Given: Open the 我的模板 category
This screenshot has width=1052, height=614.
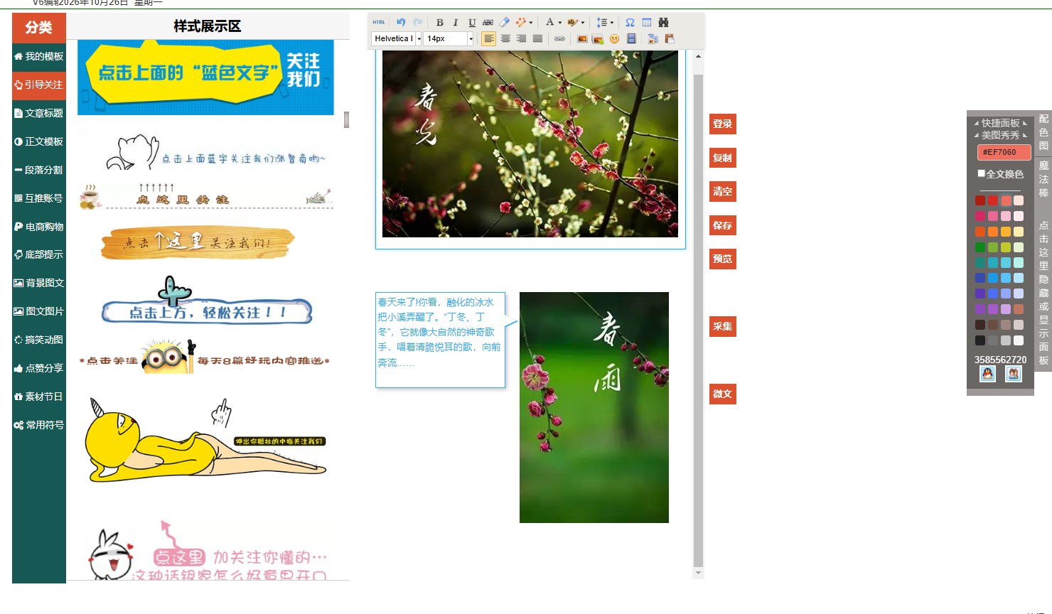Looking at the screenshot, I should pyautogui.click(x=39, y=56).
